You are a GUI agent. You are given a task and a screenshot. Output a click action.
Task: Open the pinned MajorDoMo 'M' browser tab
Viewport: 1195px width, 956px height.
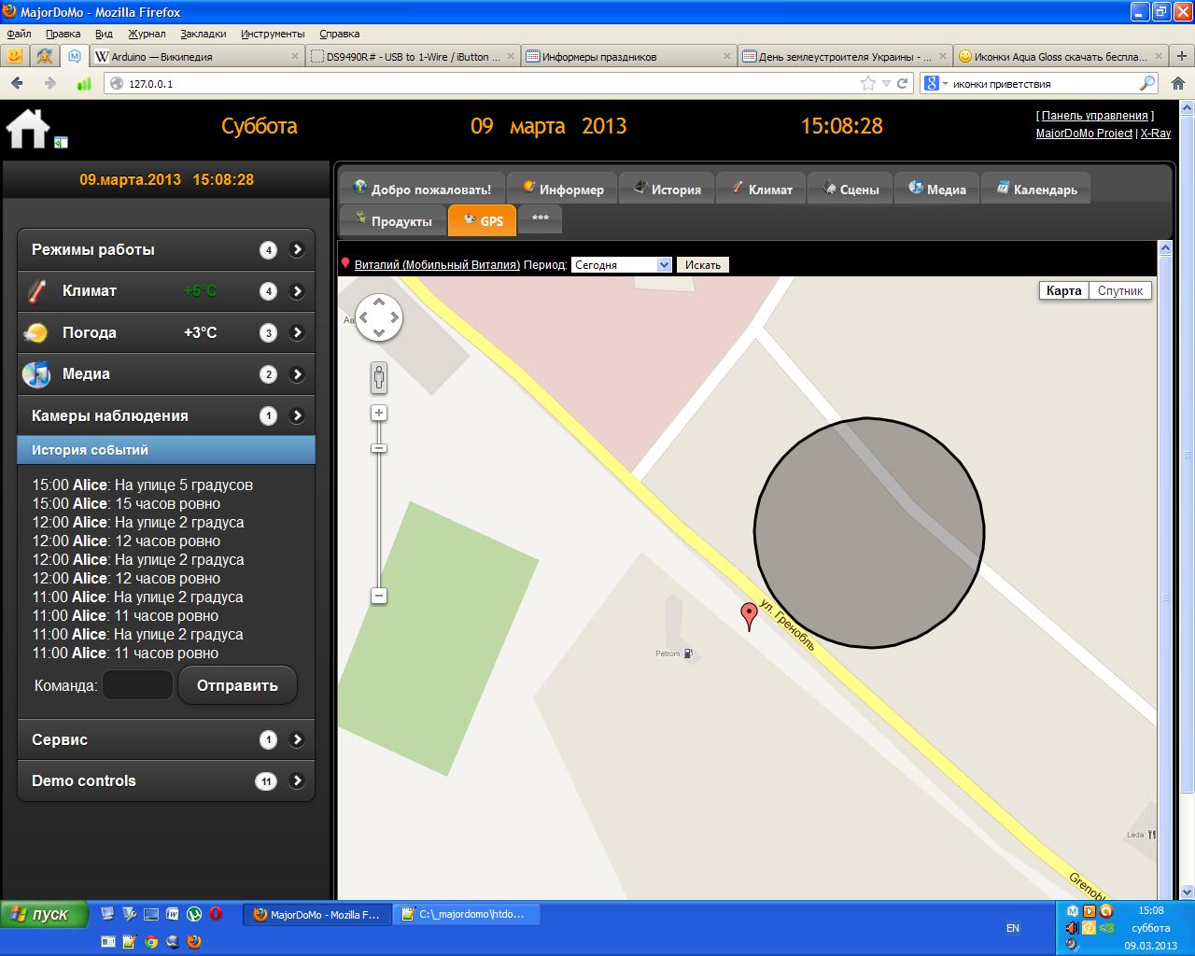75,56
